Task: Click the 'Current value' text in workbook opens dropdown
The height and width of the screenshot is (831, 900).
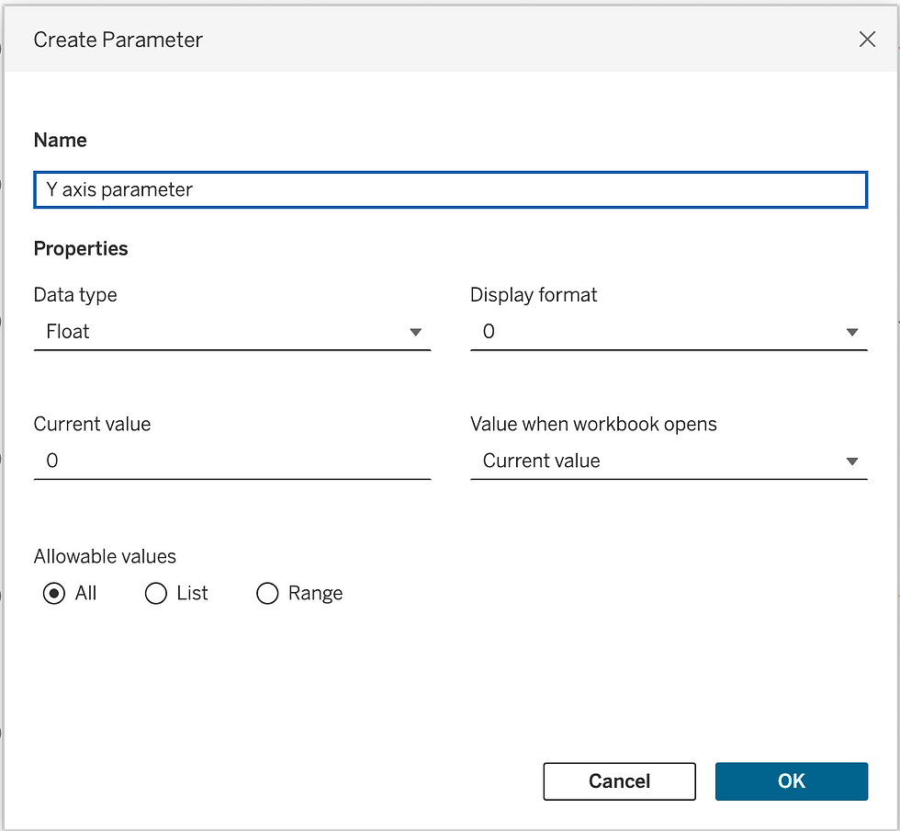Action: pyautogui.click(x=541, y=461)
